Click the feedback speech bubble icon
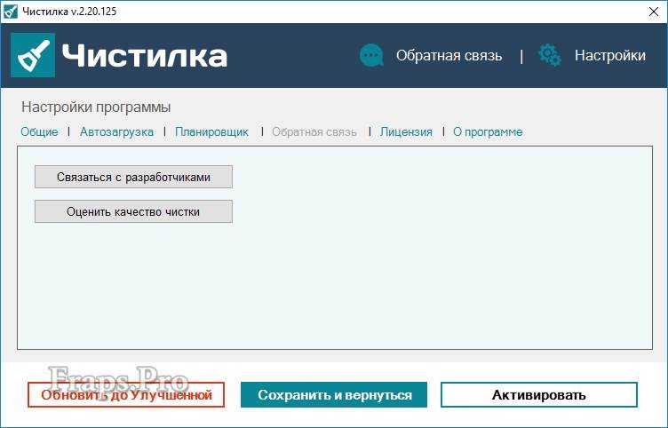This screenshot has width=668, height=428. coord(371,55)
